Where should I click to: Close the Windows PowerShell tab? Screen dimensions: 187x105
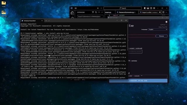click(x=42, y=21)
